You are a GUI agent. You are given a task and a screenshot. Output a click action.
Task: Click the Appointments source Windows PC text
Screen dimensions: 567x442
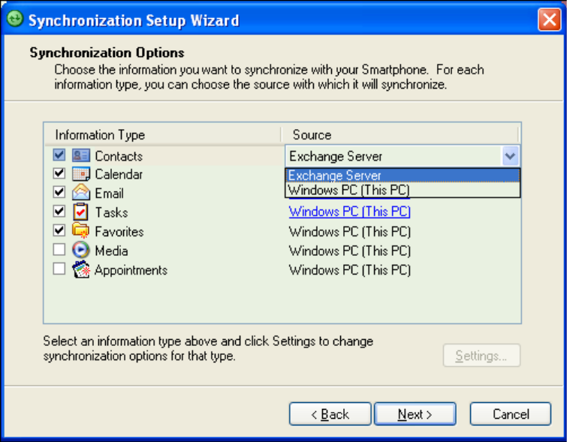pyautogui.click(x=350, y=270)
